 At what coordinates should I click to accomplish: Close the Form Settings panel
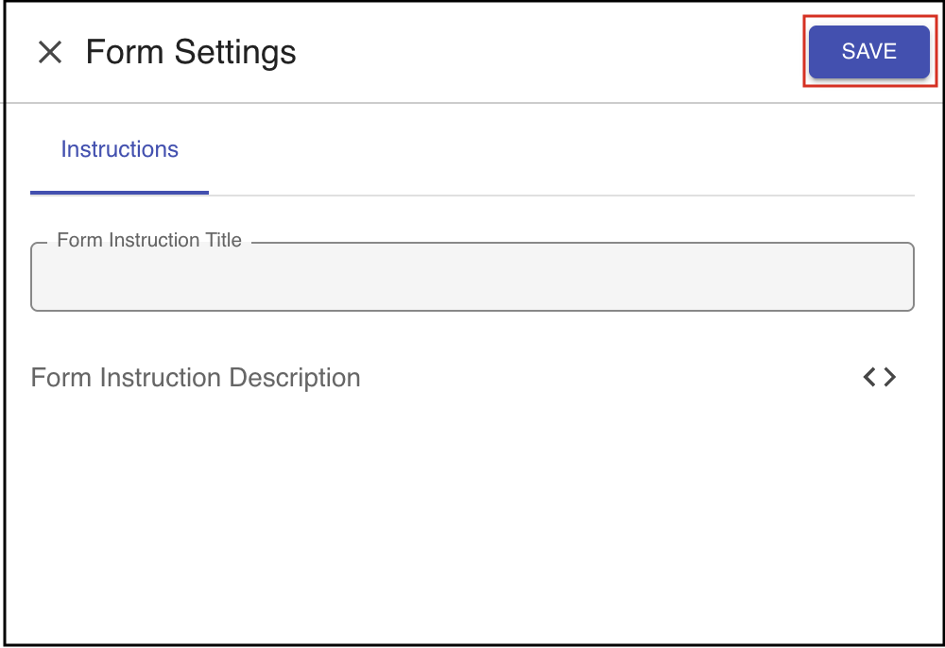[49, 52]
